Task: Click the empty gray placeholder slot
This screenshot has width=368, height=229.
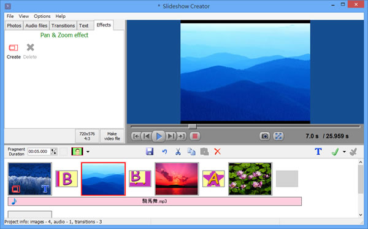Action: (x=287, y=179)
